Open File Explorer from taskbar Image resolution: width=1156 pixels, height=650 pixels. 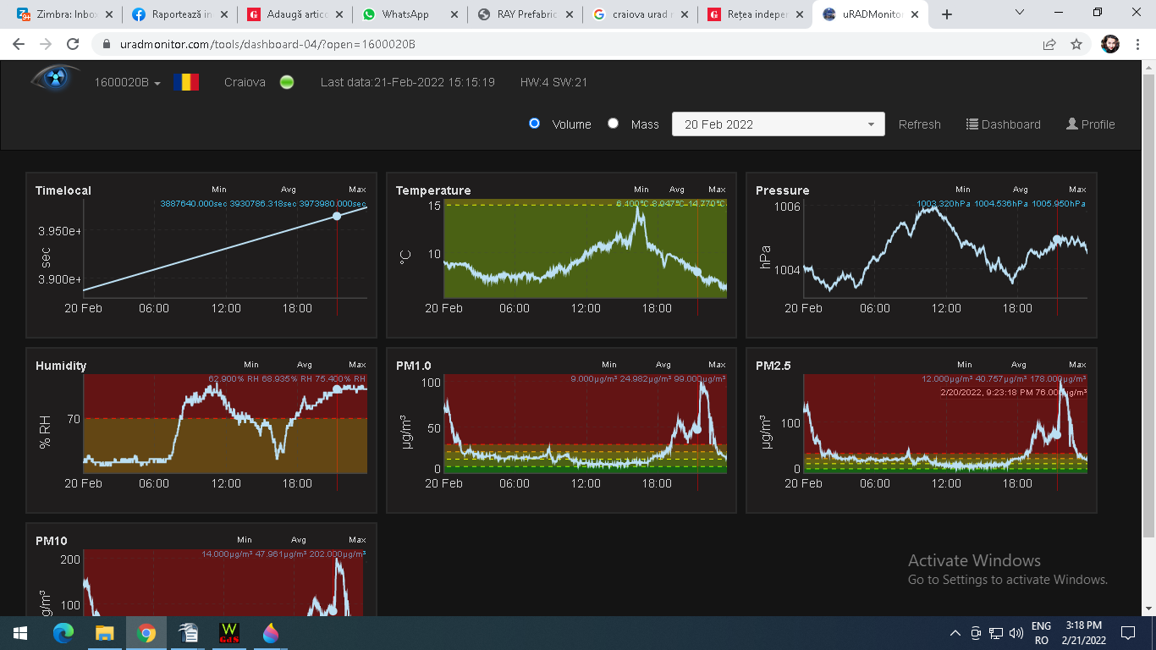click(x=104, y=632)
